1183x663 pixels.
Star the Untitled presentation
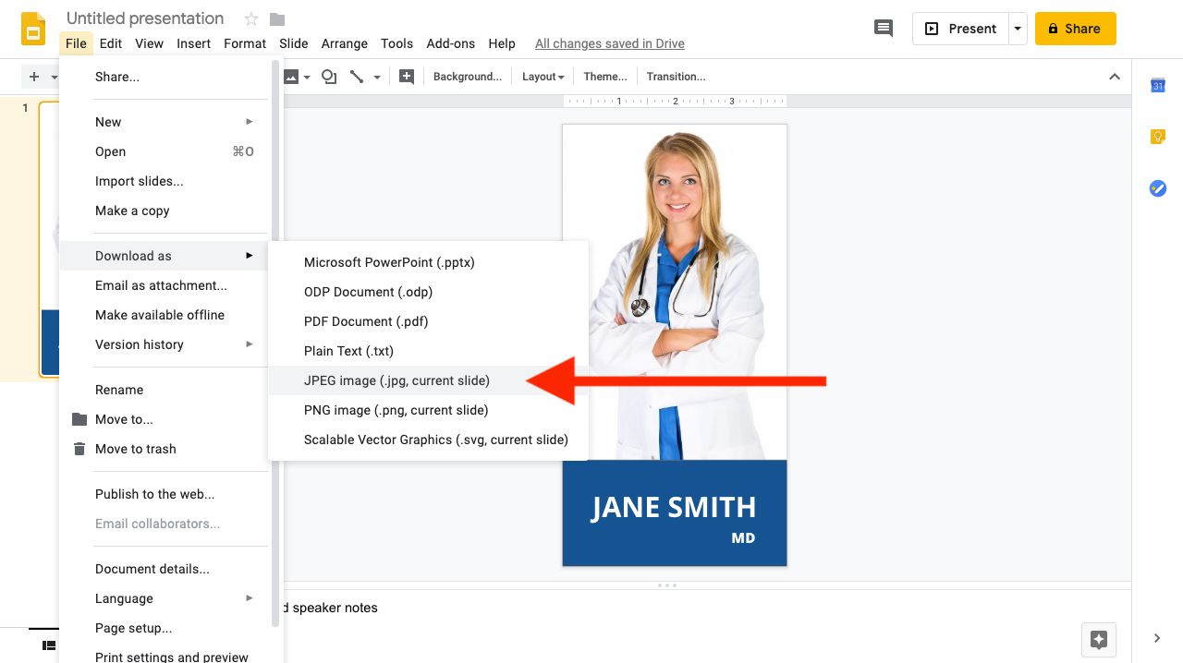[251, 19]
